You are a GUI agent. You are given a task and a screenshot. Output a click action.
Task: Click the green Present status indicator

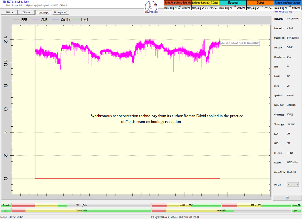[6, 205]
